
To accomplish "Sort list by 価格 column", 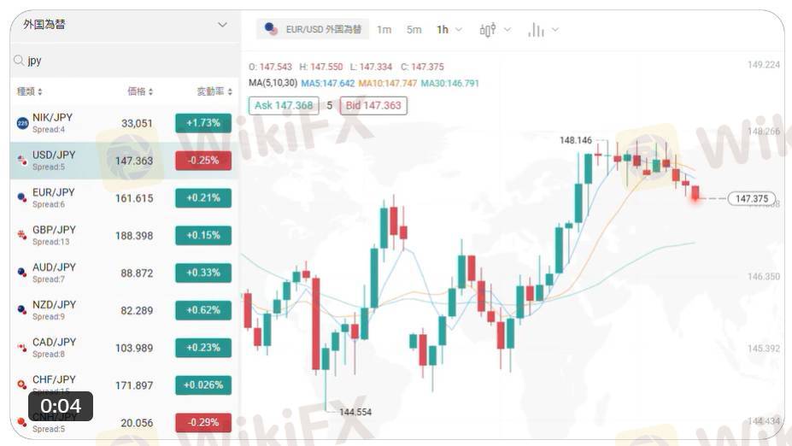I will [x=140, y=91].
